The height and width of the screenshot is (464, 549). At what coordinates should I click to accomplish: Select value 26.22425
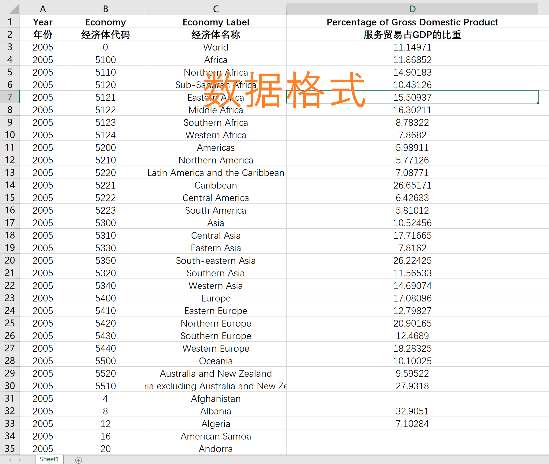click(x=412, y=260)
